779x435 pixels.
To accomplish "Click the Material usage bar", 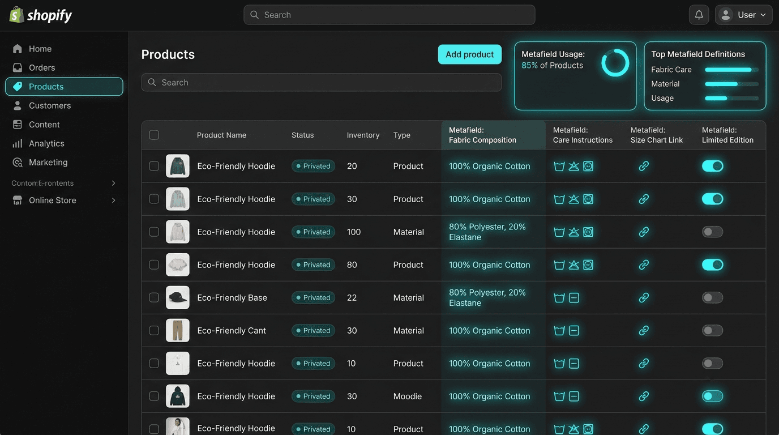I will coord(731,84).
